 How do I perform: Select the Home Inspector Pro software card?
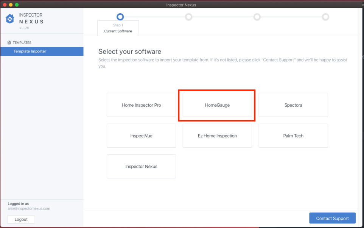click(x=141, y=105)
